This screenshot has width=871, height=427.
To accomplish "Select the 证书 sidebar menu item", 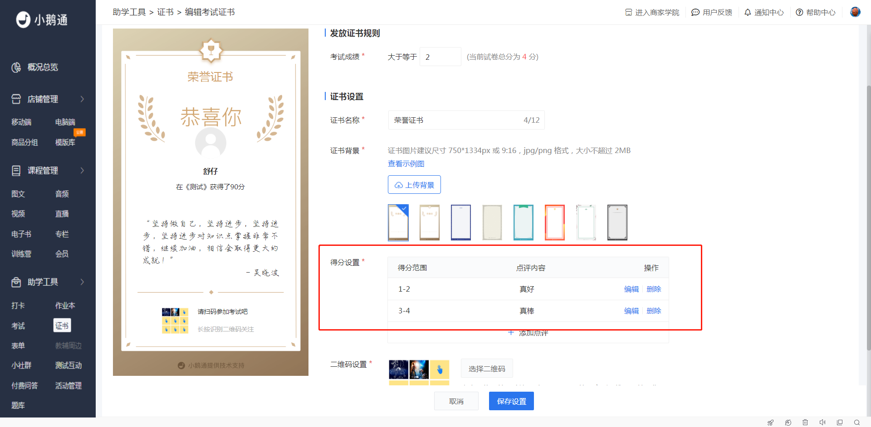I will tap(62, 326).
